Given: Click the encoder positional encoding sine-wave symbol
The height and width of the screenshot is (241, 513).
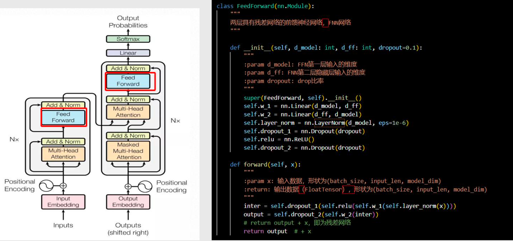Looking at the screenshot, I should click(46, 186).
